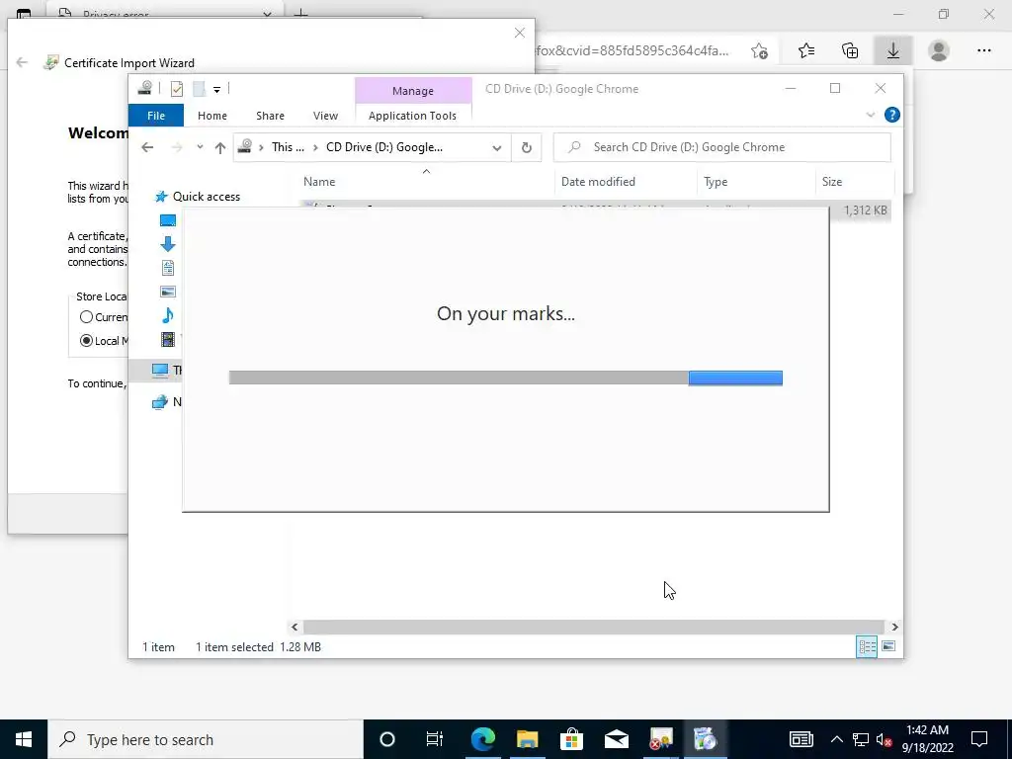This screenshot has height=759, width=1012.
Task: Click the Properties quick access toolbar icon
Action: 176,89
